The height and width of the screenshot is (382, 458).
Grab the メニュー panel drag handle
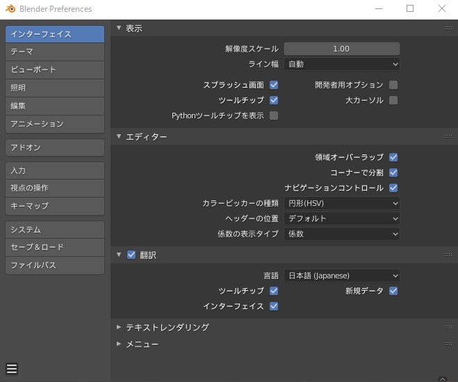tap(448, 344)
